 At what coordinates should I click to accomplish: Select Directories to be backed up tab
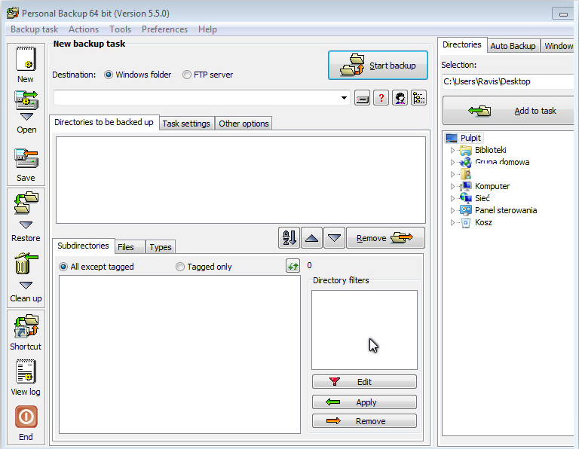click(x=104, y=122)
